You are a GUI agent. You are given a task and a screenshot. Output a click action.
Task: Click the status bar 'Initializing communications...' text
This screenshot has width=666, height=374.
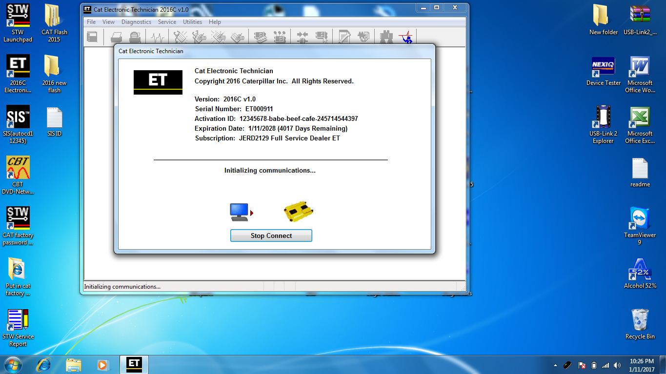tap(122, 287)
